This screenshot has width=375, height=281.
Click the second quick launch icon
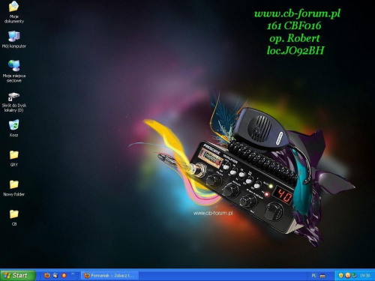point(55,276)
